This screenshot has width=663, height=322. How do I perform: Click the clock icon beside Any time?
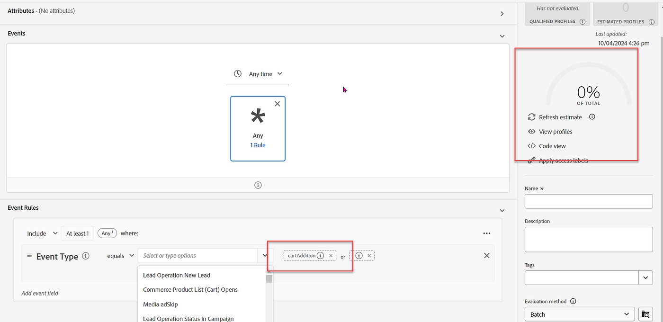pyautogui.click(x=238, y=74)
